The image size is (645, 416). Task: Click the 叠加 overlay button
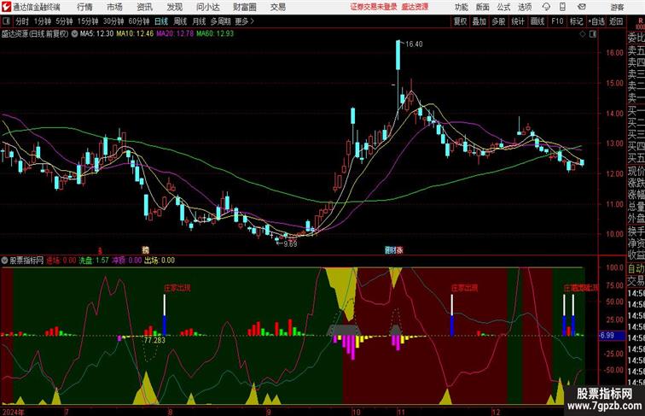point(479,21)
